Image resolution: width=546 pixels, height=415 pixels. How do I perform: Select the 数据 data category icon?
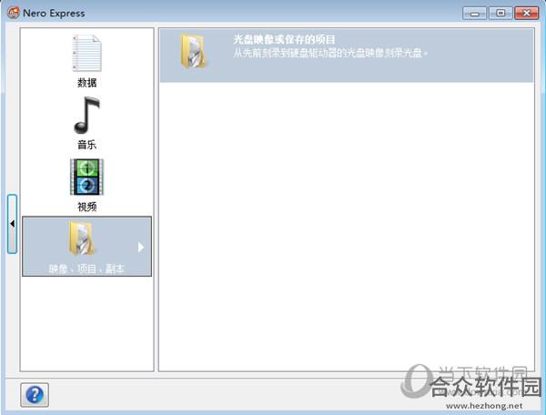pyautogui.click(x=87, y=54)
